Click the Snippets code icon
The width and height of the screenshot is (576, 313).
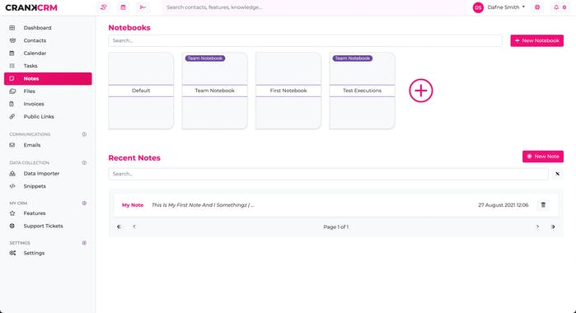[x=12, y=186]
